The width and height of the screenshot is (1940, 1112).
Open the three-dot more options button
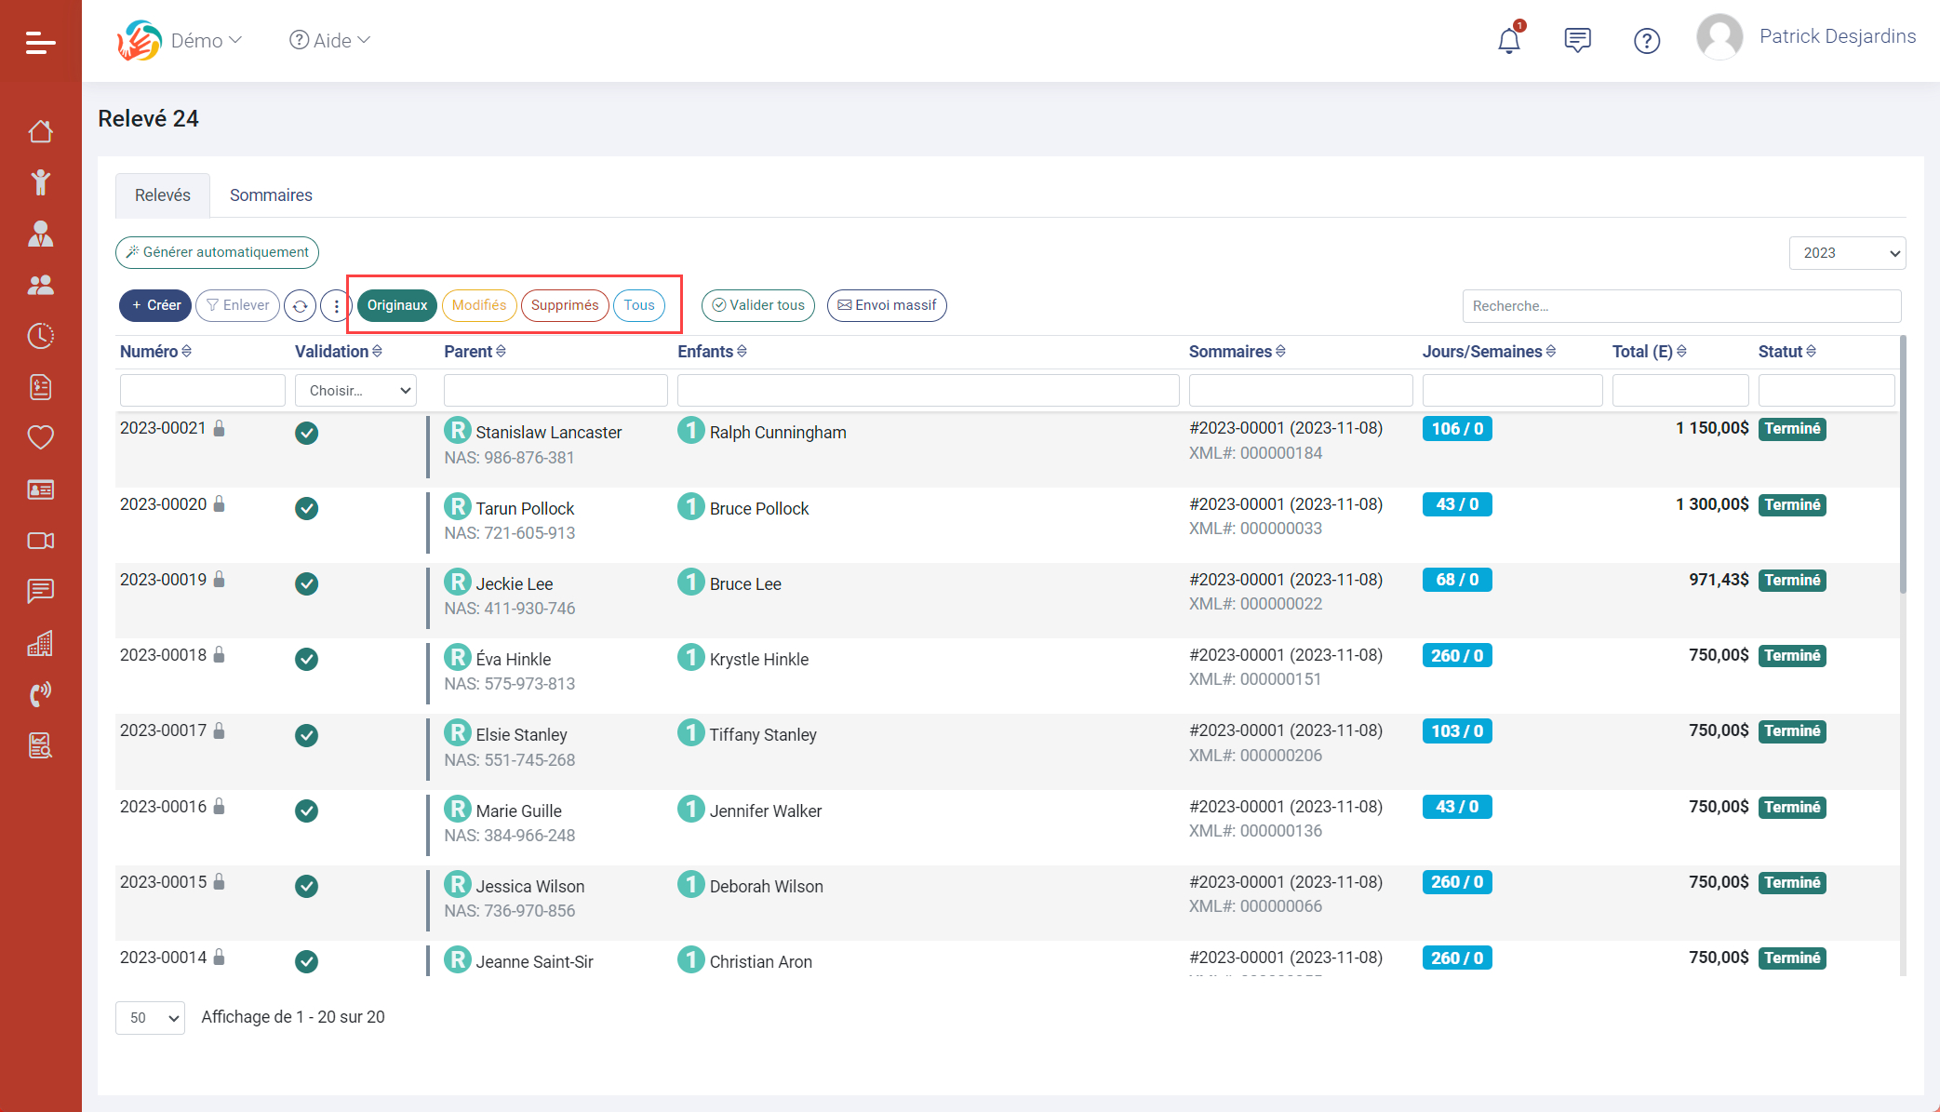pos(336,306)
